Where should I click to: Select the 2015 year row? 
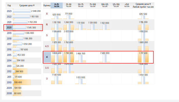click(x=24, y=55)
